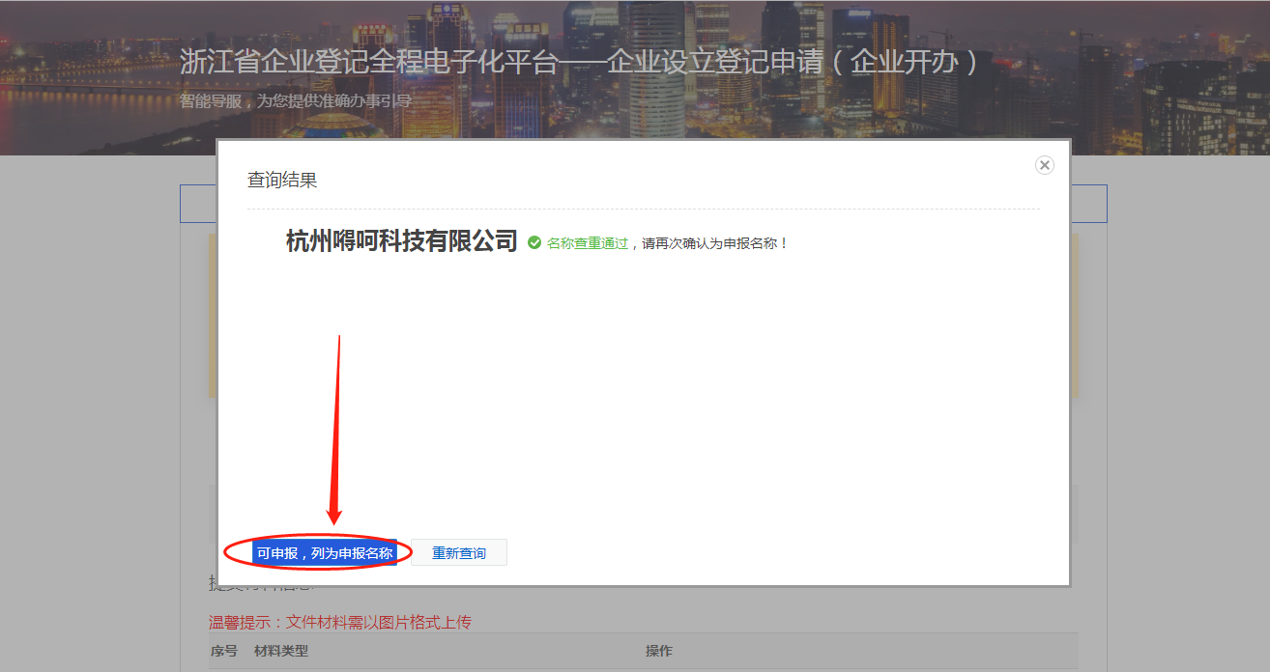This screenshot has height=672, width=1270.
Task: Close the 查询结果 dialog with X icon
Action: coord(1044,165)
